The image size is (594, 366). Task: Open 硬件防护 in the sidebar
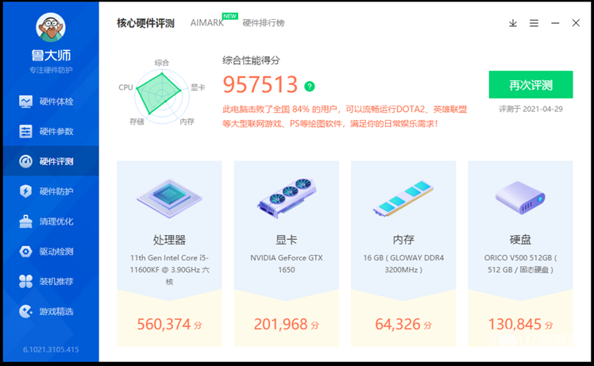pos(51,191)
